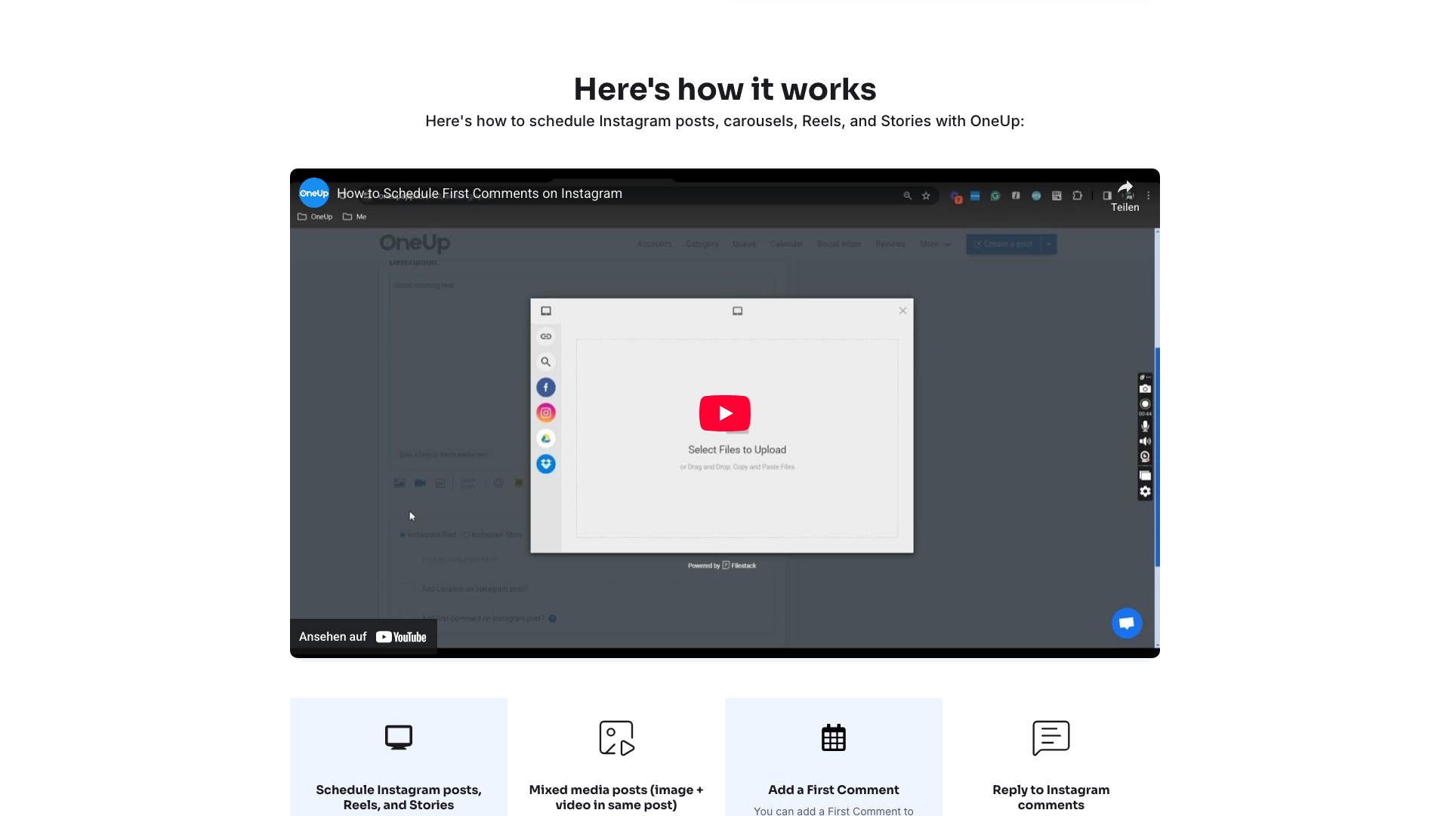Open the image search source in Filestack
The height and width of the screenshot is (816, 1450).
tap(545, 361)
